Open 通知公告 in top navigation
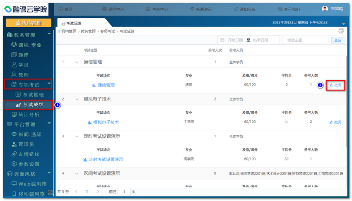The image size is (352, 201). [x=245, y=9]
